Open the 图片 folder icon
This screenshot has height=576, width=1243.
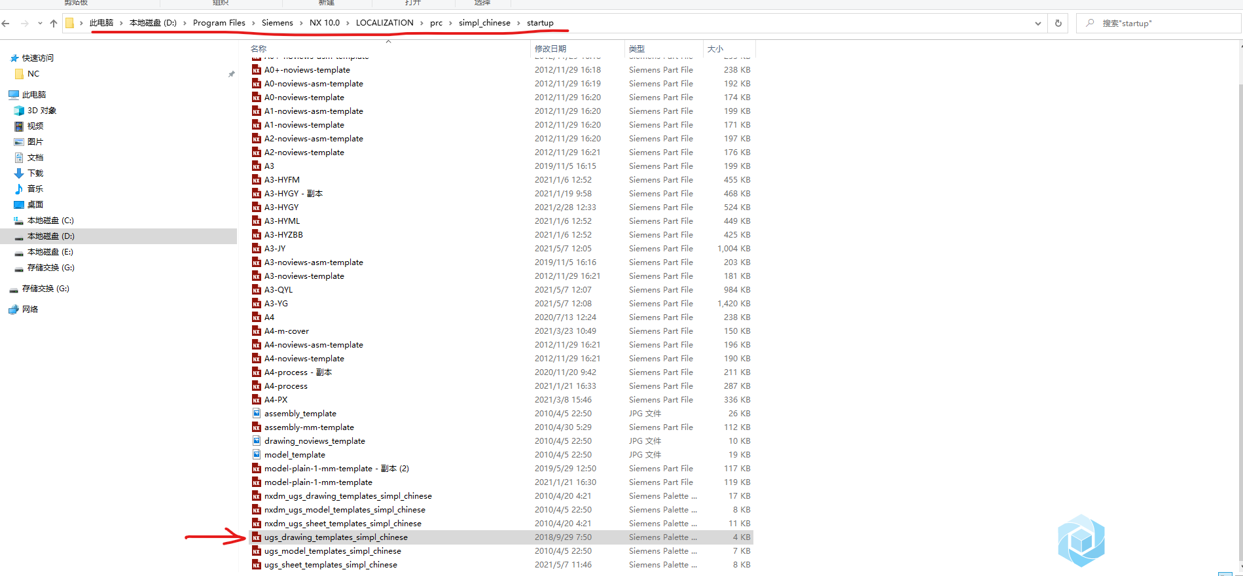[19, 142]
